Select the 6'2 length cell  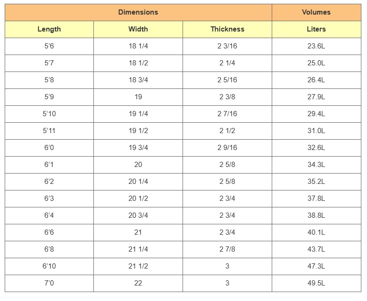[49, 182]
